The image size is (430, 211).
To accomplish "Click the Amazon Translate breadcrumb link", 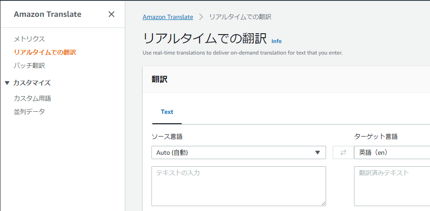I will click(x=168, y=17).
